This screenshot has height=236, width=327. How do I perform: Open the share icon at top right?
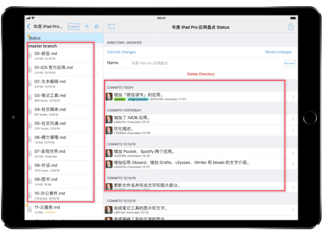pos(290,27)
